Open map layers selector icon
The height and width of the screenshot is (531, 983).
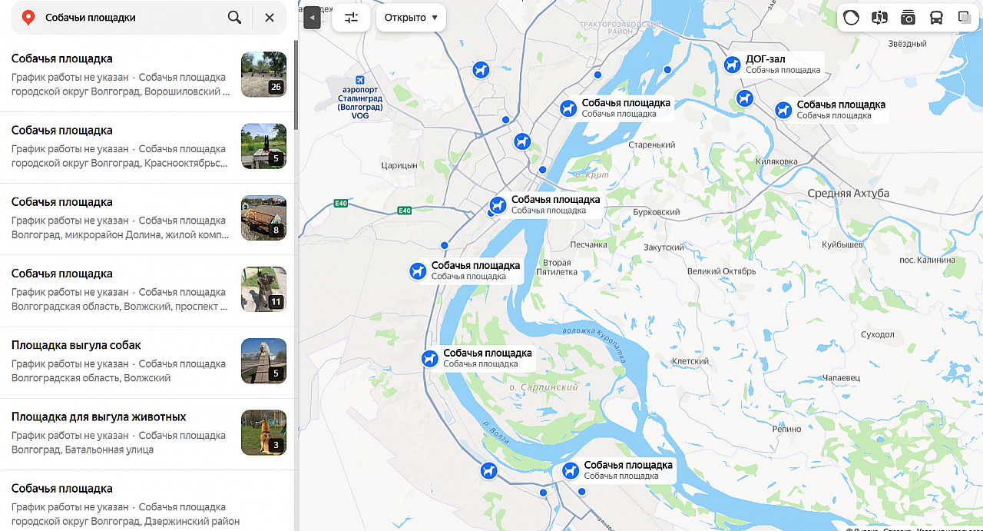click(965, 18)
